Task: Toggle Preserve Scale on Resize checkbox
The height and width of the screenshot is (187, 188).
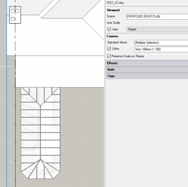Action: point(109,56)
